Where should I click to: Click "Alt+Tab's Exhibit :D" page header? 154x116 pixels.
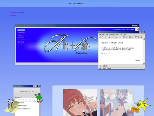pos(77,4)
